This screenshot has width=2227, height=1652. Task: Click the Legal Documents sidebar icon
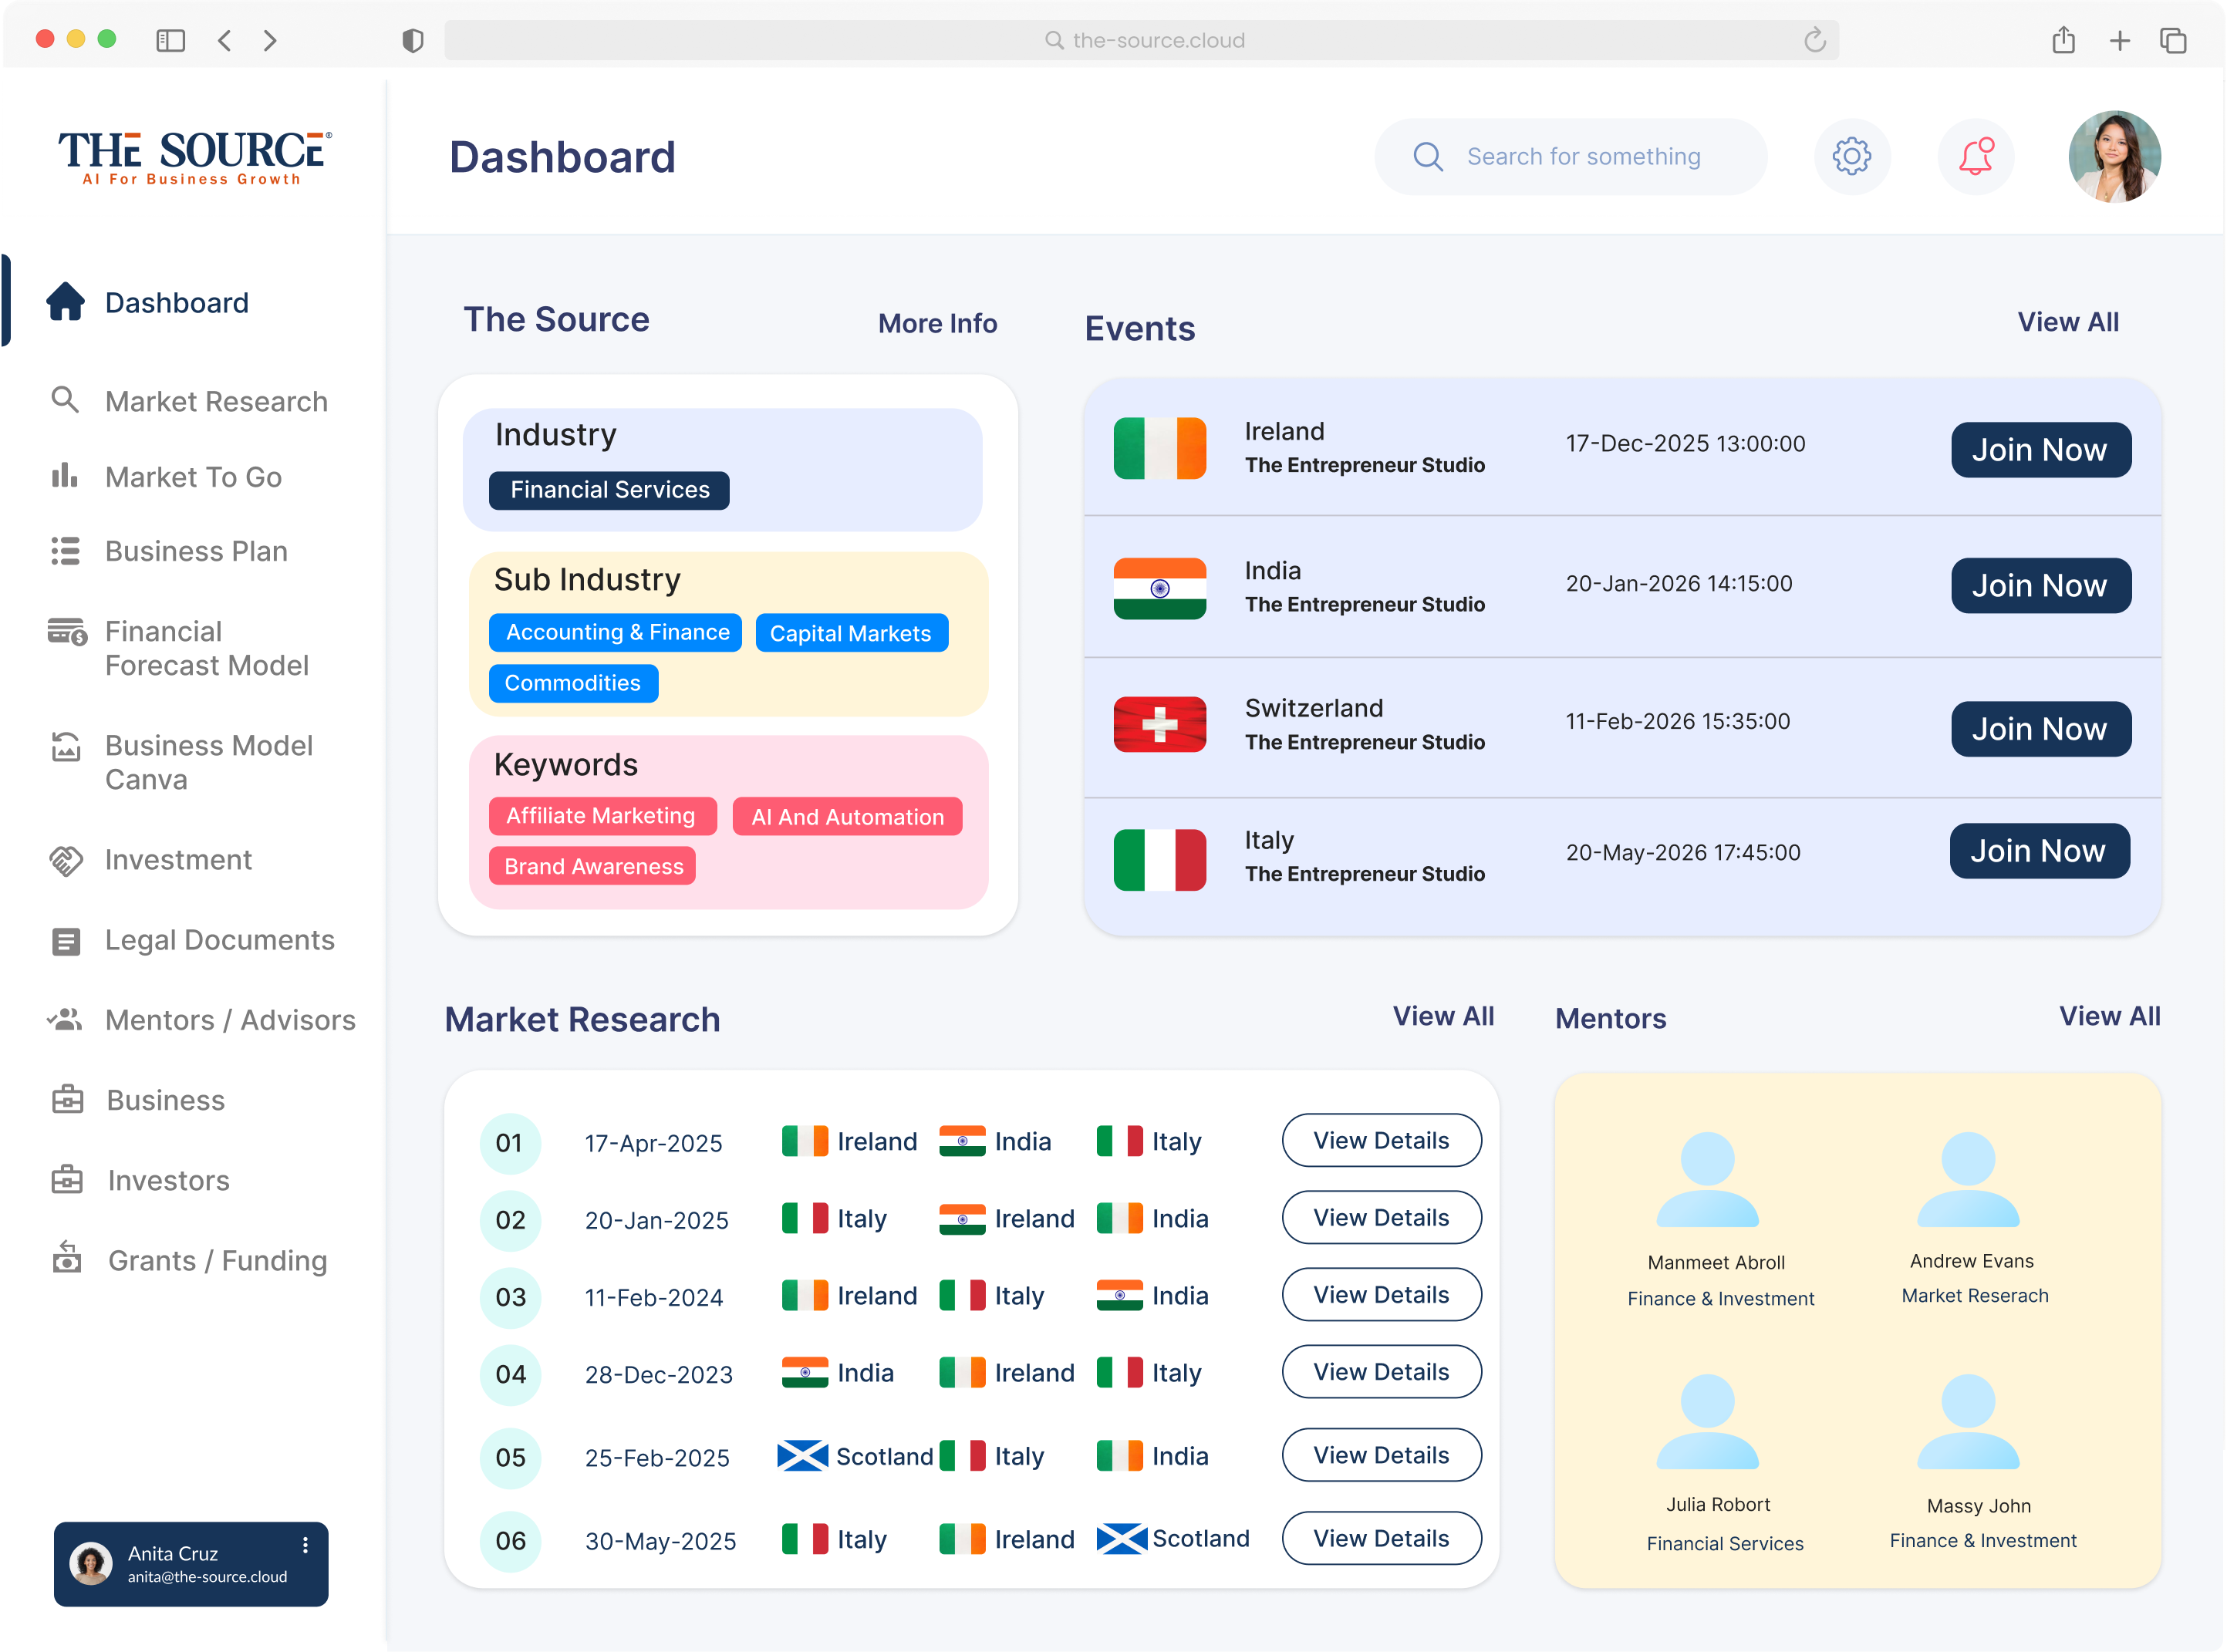coord(66,940)
